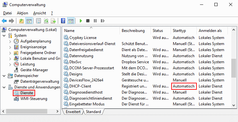Open the Datei menu
Image resolution: width=238 pixels, height=122 pixels.
7,13
